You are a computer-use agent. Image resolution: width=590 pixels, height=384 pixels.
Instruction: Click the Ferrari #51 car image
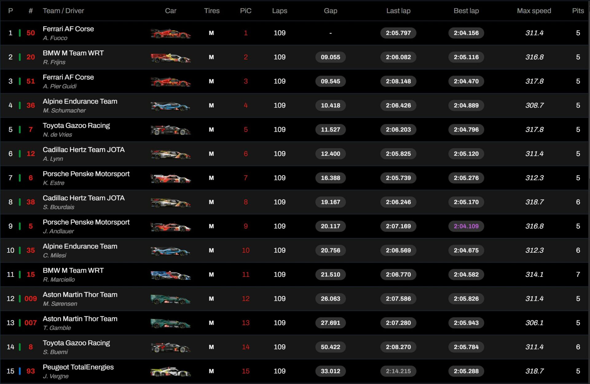(171, 82)
